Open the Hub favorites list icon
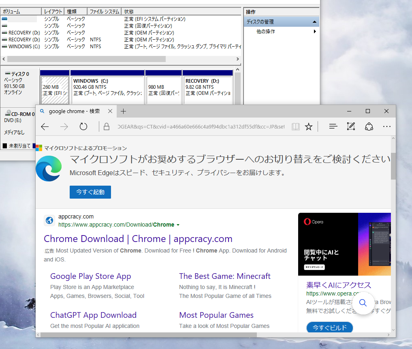This screenshot has height=349, width=412. 333,127
